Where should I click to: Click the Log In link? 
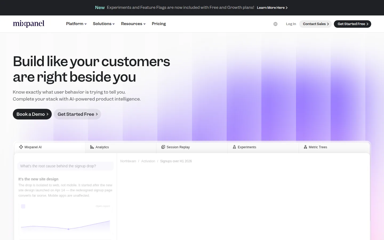(291, 24)
